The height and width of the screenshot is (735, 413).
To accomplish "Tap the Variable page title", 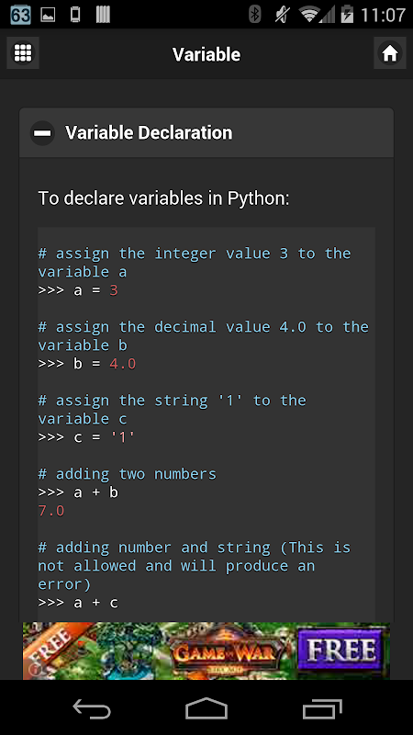I will 206,54.
